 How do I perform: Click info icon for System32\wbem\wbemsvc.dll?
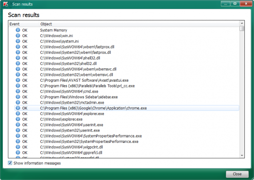(18, 75)
